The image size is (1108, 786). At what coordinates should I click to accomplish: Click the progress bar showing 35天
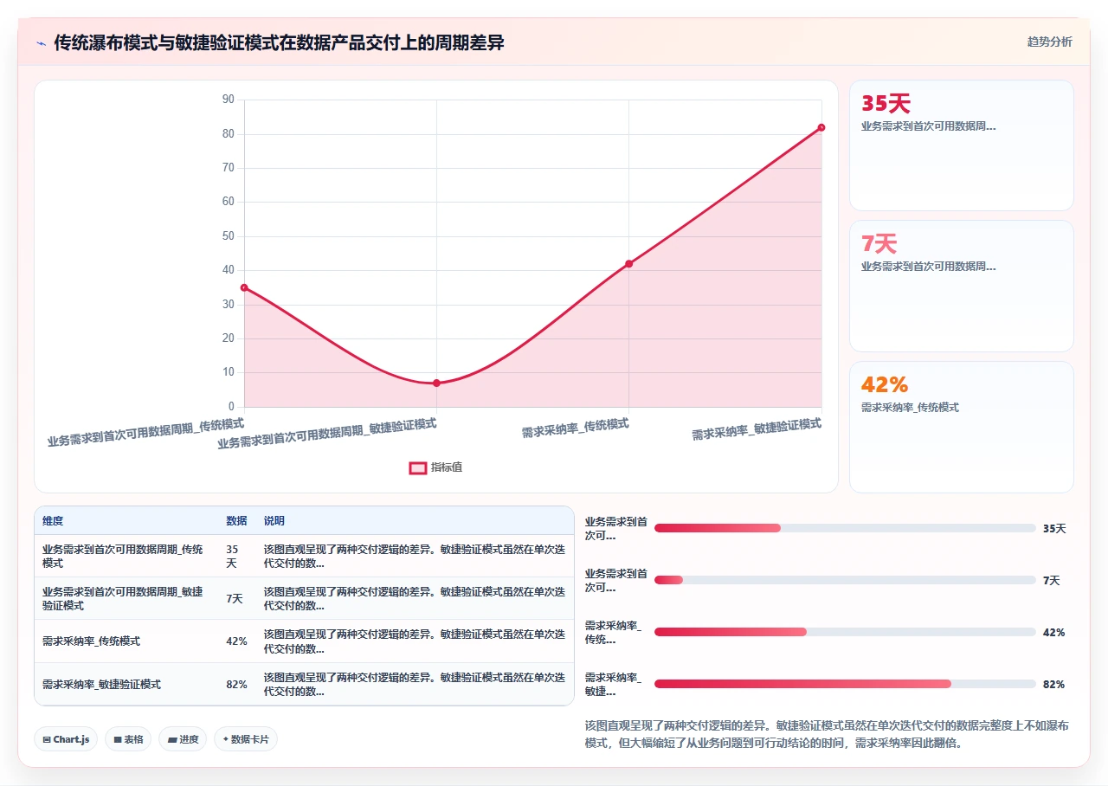point(845,528)
